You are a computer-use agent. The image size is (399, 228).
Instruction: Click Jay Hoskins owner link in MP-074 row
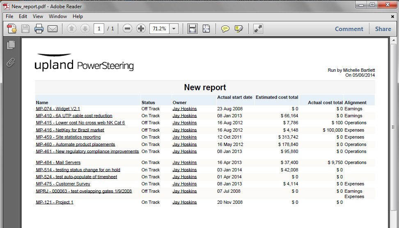tap(184, 109)
